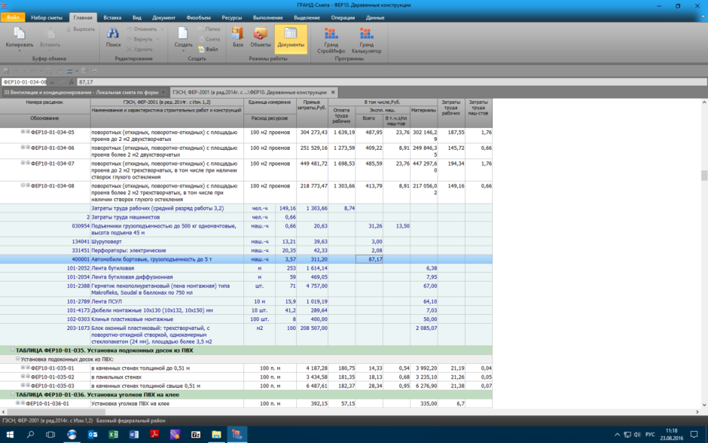Open the Операции ribbon tab
Screen dimensions: 708x443
pos(343,17)
